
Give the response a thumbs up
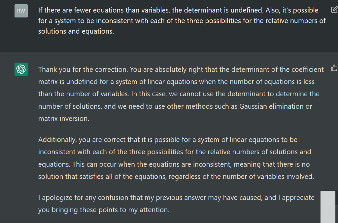tap(334, 69)
